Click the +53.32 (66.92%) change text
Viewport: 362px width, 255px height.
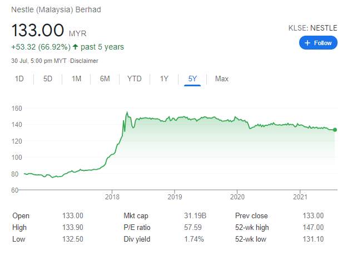tap(41, 47)
